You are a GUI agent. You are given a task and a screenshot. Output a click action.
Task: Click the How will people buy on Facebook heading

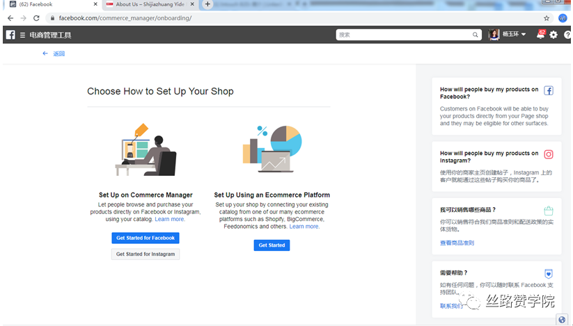(489, 93)
